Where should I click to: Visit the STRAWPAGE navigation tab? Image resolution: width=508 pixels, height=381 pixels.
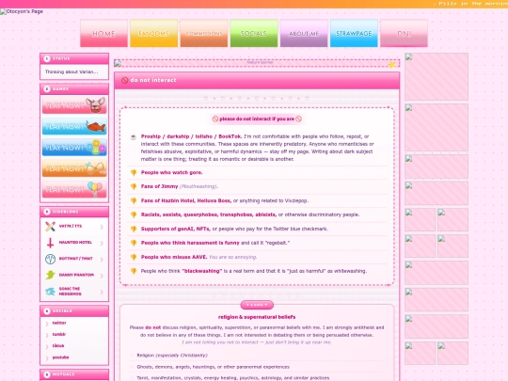354,33
